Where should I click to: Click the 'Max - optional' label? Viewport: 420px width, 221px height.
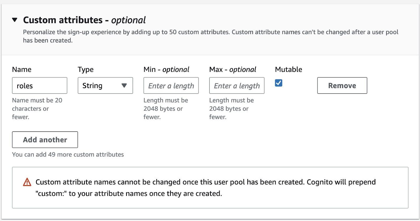(233, 69)
